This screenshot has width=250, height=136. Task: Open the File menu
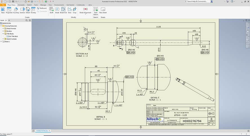[3, 5]
